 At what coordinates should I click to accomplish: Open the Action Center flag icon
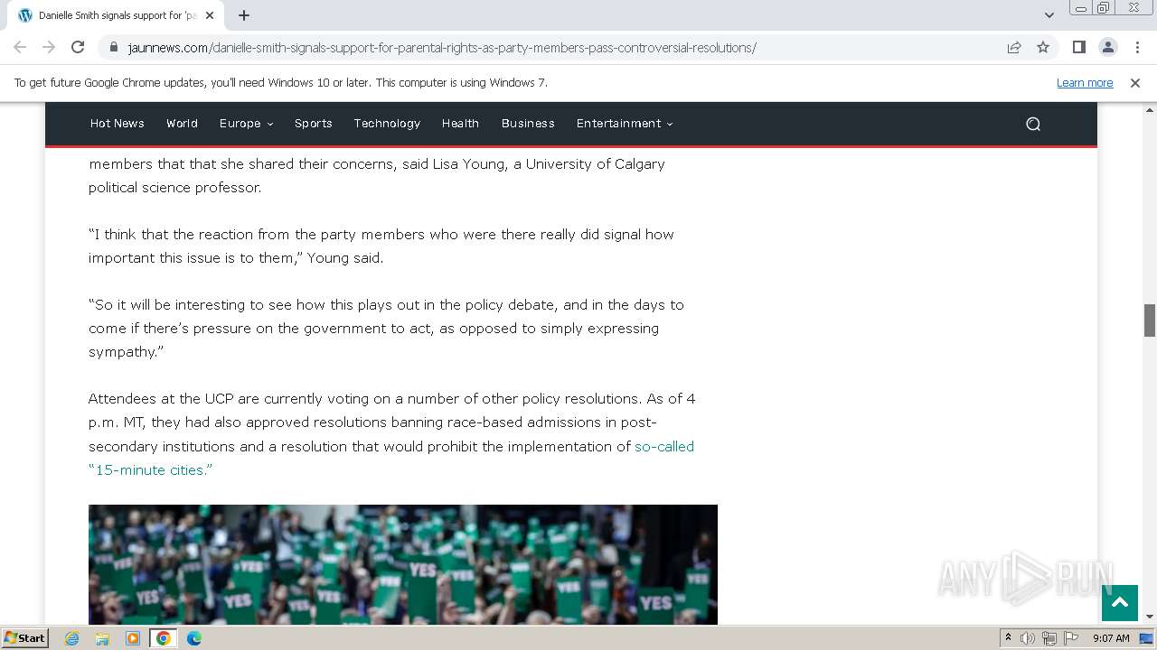pos(1071,638)
